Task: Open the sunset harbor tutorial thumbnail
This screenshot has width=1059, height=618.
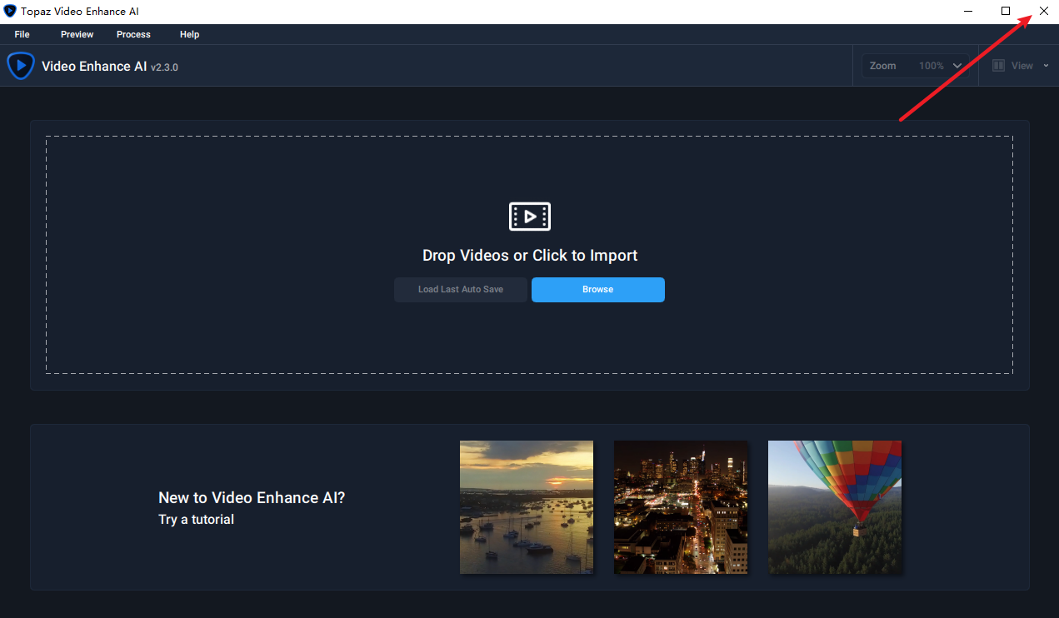Action: pyautogui.click(x=527, y=507)
